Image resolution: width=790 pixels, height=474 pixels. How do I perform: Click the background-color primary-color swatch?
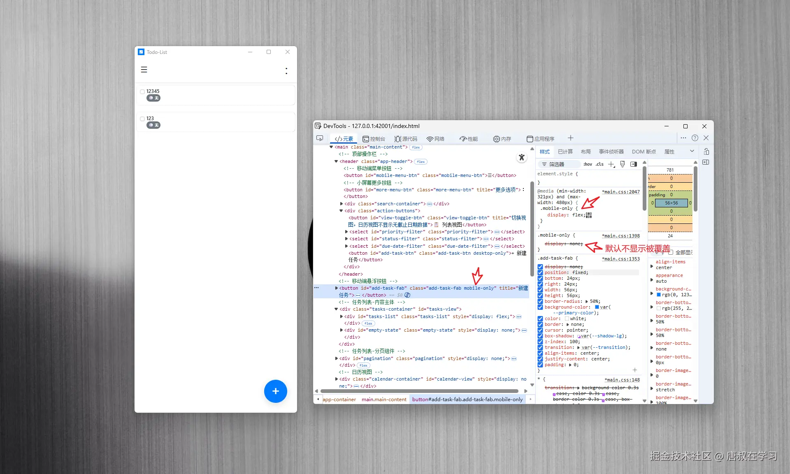pyautogui.click(x=597, y=307)
